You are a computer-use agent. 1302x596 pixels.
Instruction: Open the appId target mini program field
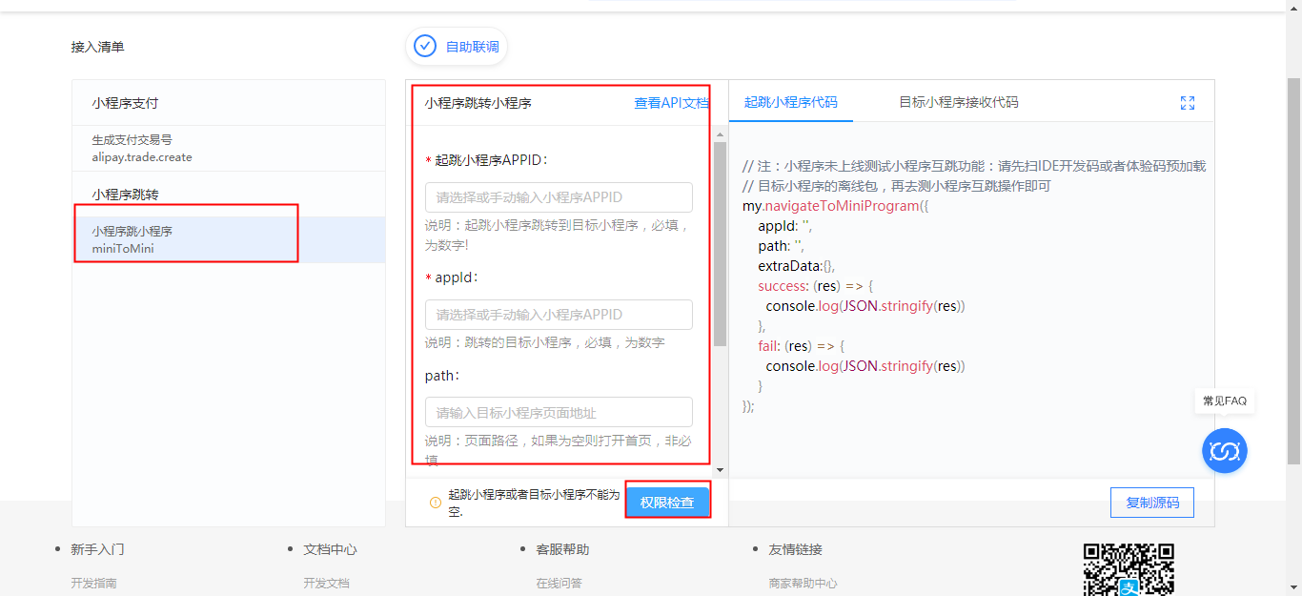[x=559, y=315]
